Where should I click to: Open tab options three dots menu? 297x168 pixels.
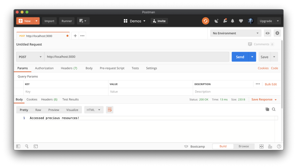tap(82, 36)
